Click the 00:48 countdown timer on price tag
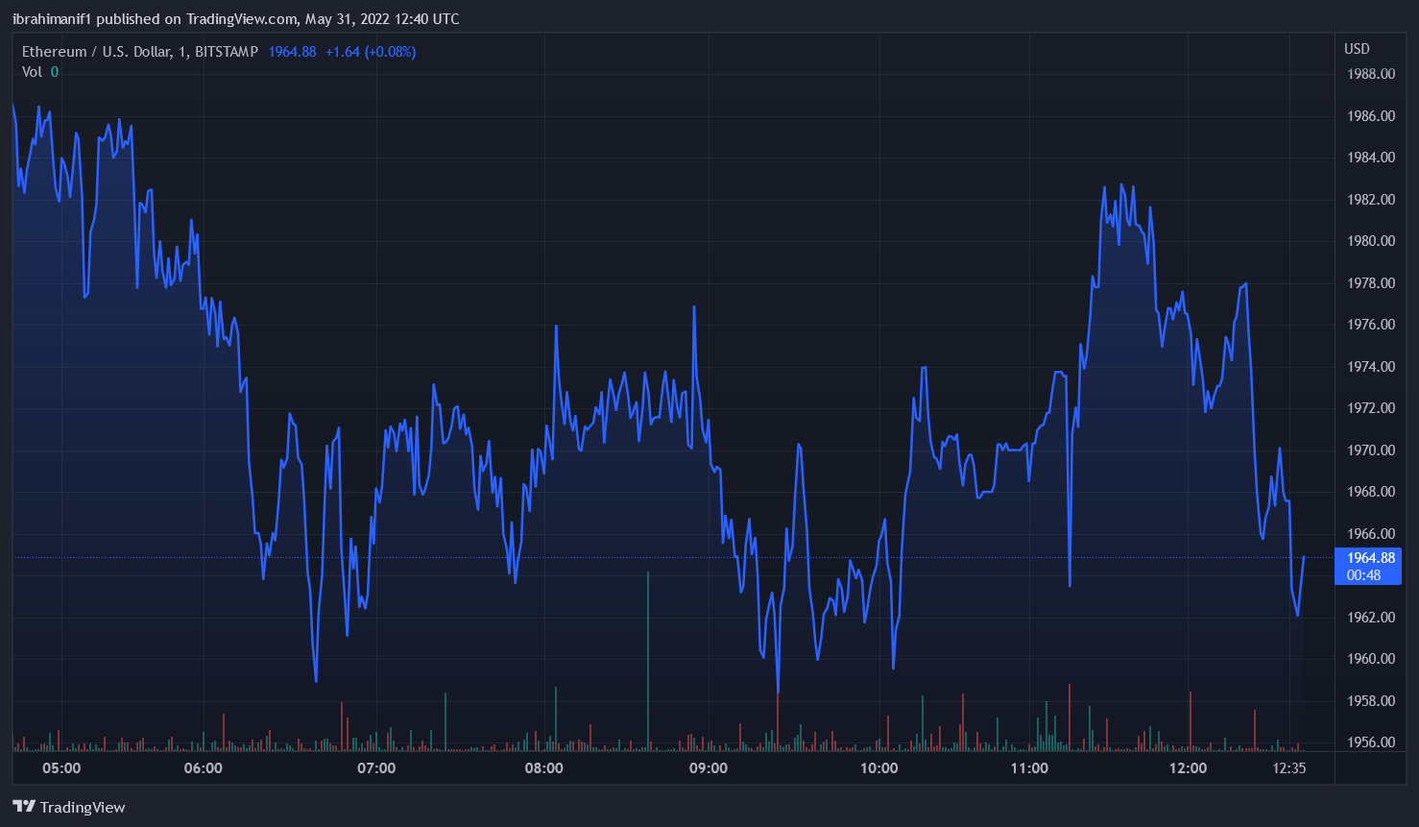The image size is (1419, 827). [x=1363, y=575]
